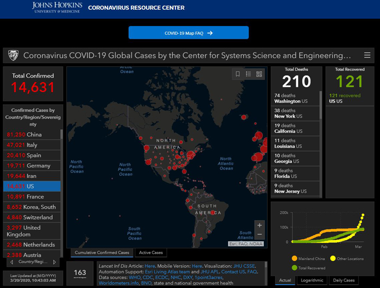This screenshot has width=380, height=288.
Task: Select the 121 recovered US US entry
Action: pyautogui.click(x=350, y=98)
